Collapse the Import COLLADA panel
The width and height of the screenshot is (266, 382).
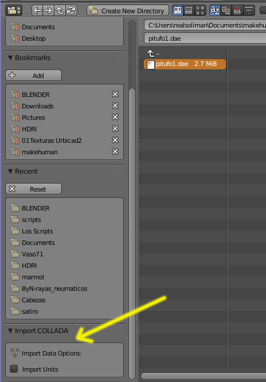pos(10,330)
